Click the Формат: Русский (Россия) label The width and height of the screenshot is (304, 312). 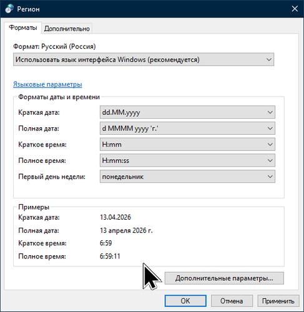click(x=54, y=46)
